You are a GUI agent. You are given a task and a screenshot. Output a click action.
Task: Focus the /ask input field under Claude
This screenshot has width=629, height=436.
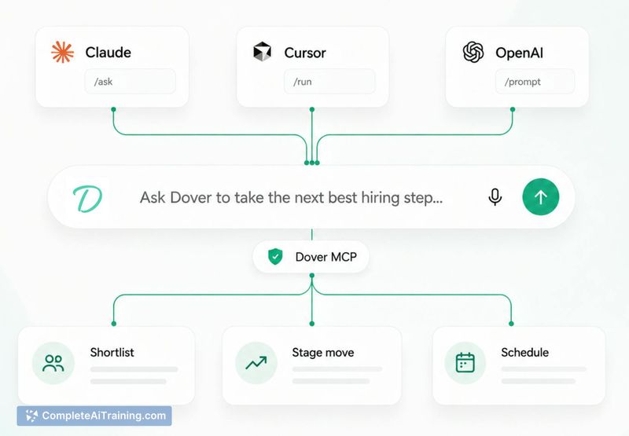click(x=130, y=82)
